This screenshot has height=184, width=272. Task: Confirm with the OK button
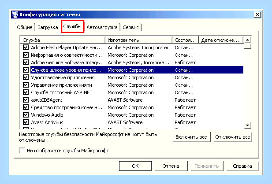135,166
